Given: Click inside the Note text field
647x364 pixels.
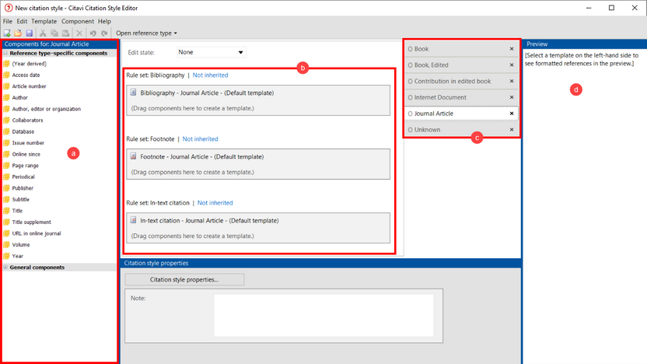Looking at the screenshot, I should tap(323, 315).
